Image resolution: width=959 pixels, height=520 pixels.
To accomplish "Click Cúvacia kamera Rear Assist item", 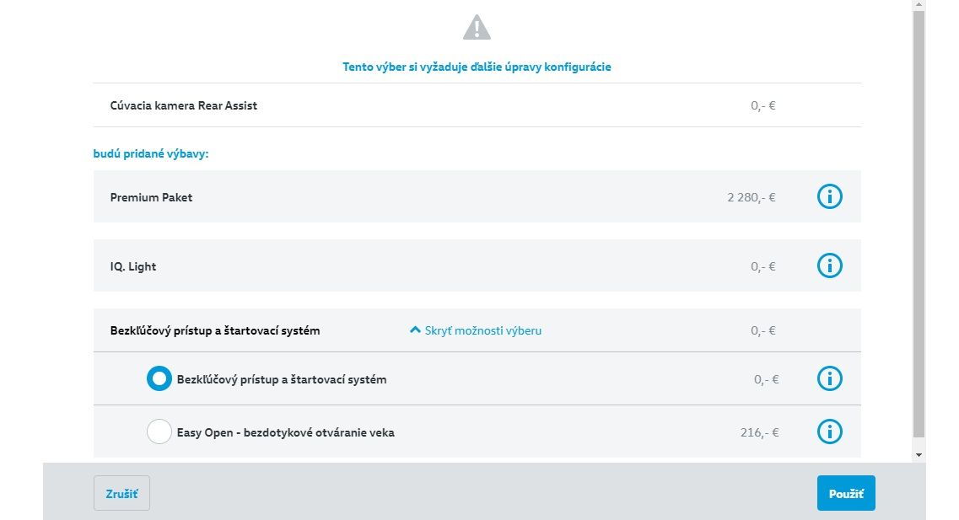I will coord(184,105).
